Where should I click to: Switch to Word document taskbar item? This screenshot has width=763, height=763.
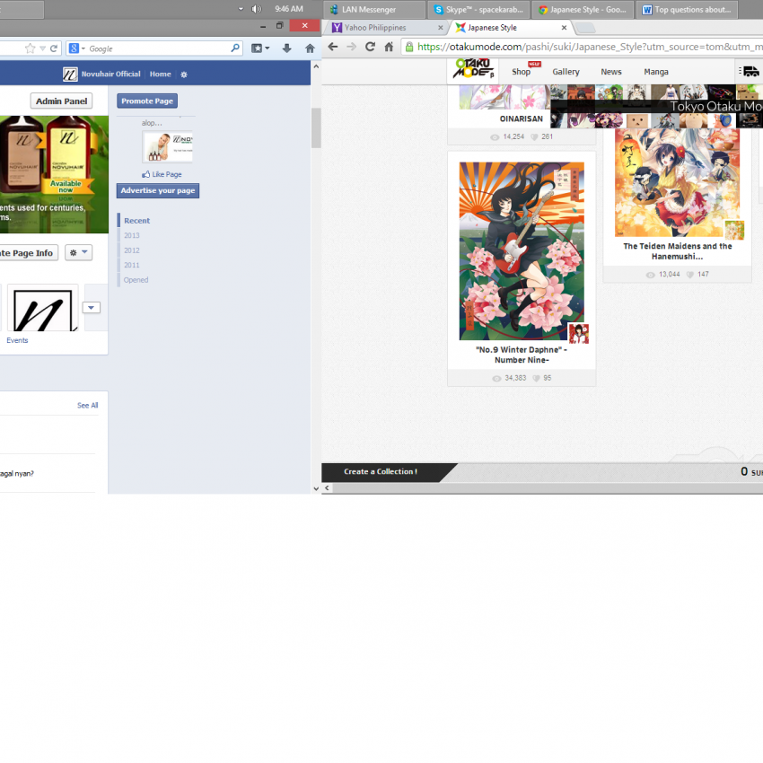click(687, 9)
